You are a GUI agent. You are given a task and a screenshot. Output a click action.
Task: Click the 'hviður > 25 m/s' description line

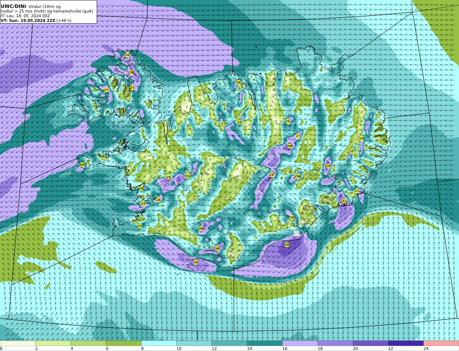(x=47, y=11)
